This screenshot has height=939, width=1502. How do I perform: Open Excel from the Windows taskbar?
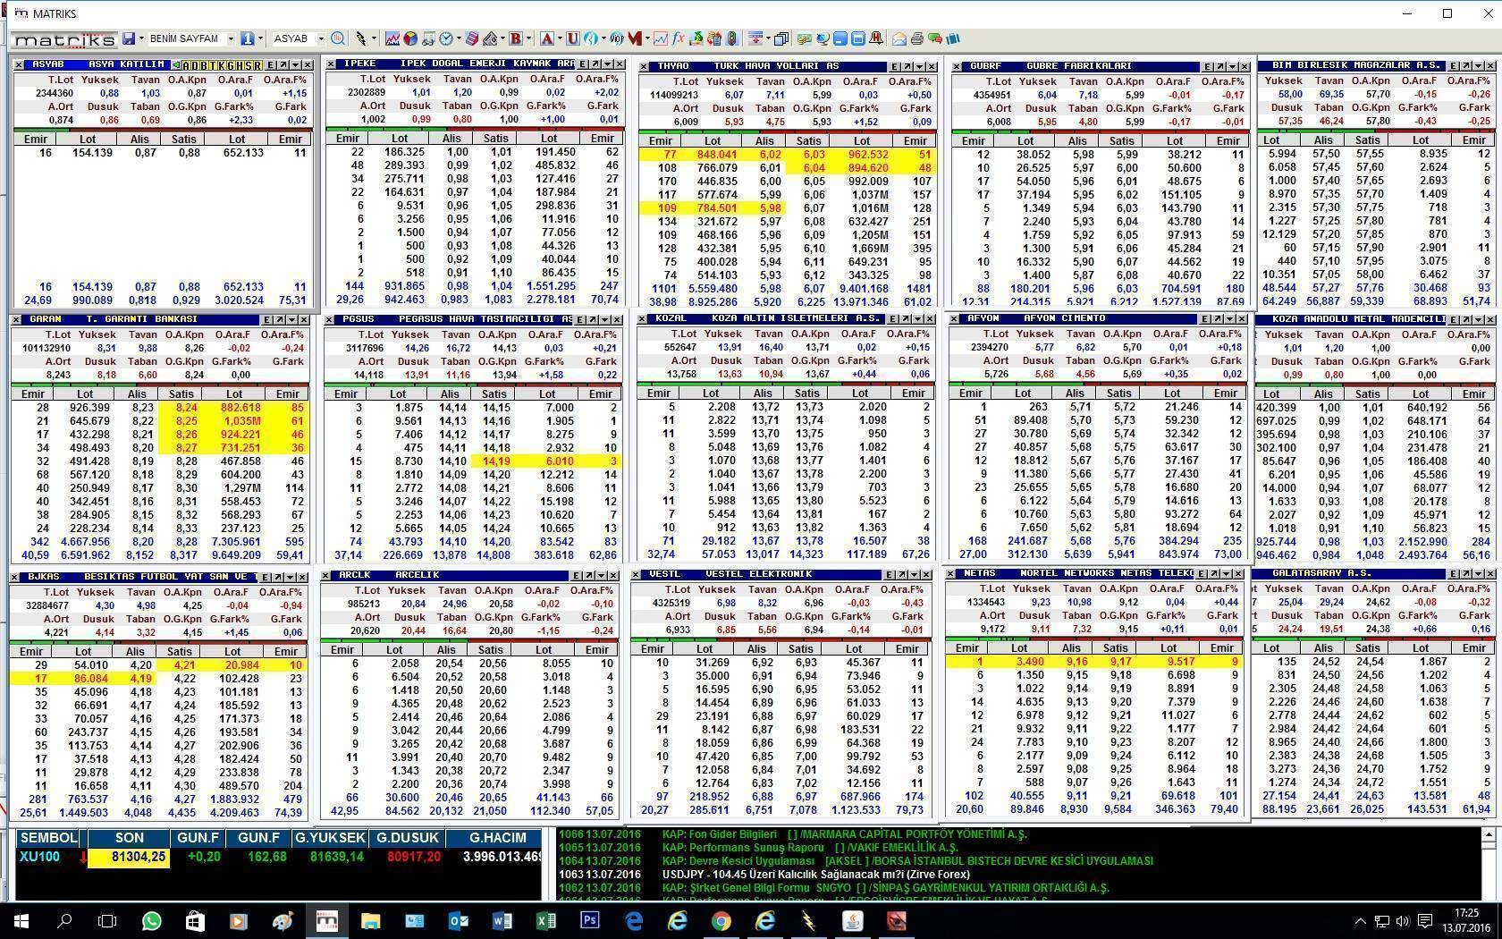(545, 920)
